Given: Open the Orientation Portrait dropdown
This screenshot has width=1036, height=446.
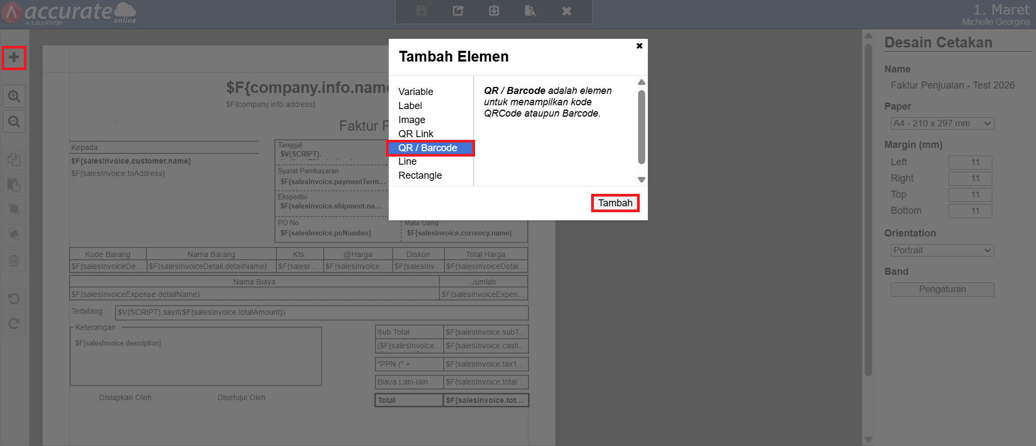Looking at the screenshot, I should click(942, 251).
